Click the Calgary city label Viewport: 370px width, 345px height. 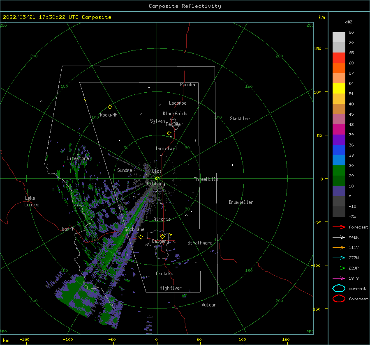[160, 241]
